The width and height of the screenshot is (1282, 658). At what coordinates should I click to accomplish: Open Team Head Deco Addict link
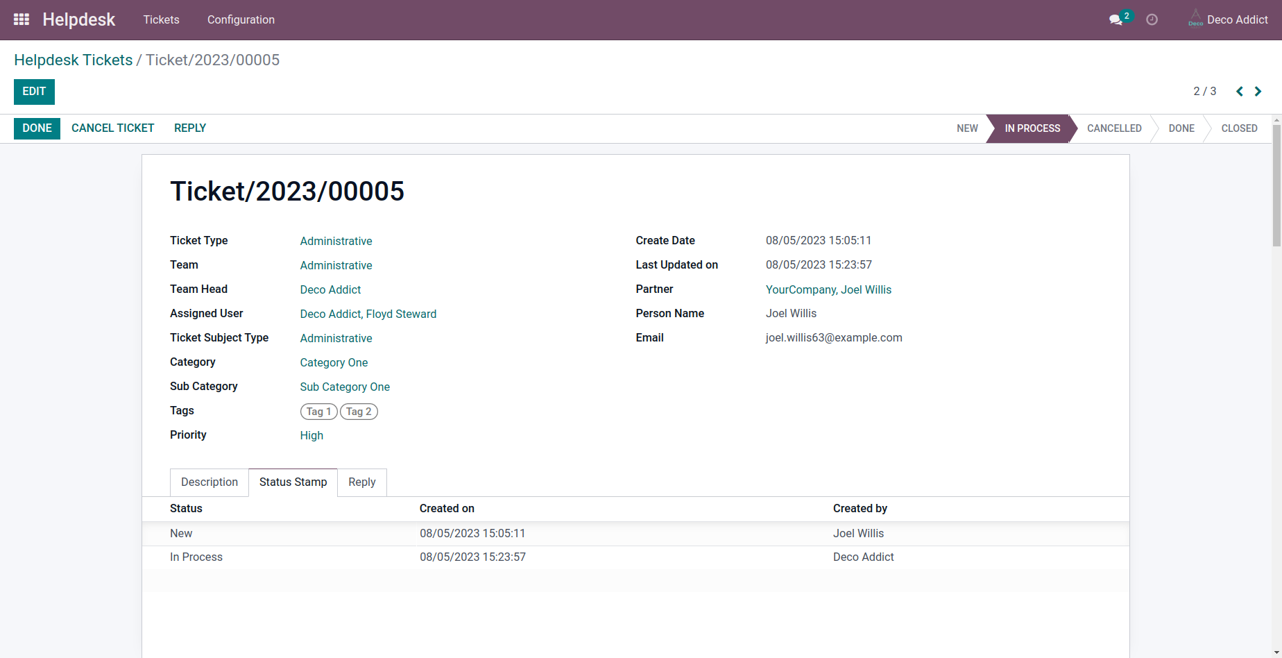[x=330, y=289]
